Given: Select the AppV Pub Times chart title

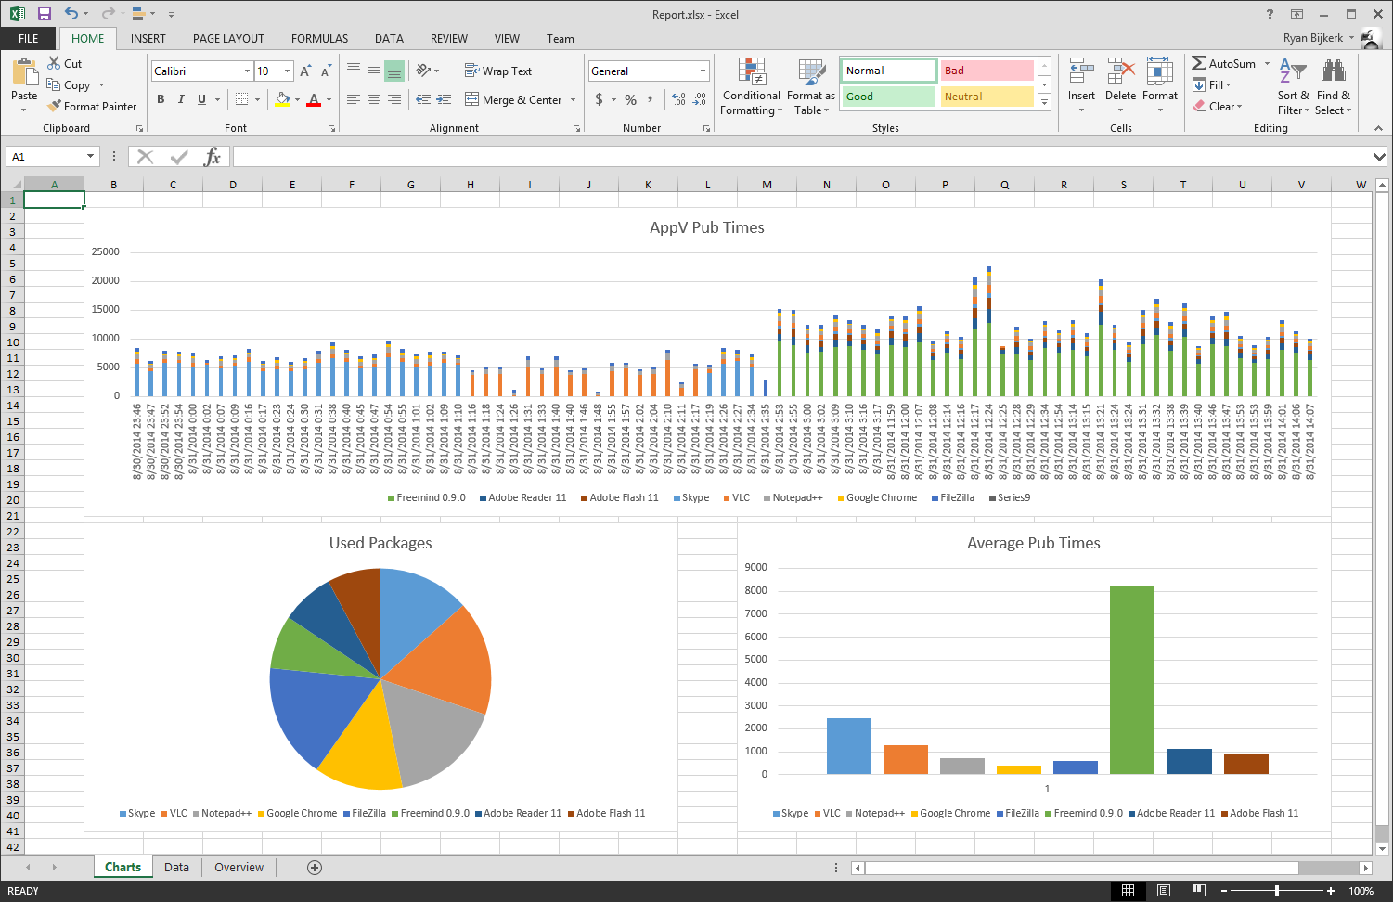Looking at the screenshot, I should [x=707, y=227].
